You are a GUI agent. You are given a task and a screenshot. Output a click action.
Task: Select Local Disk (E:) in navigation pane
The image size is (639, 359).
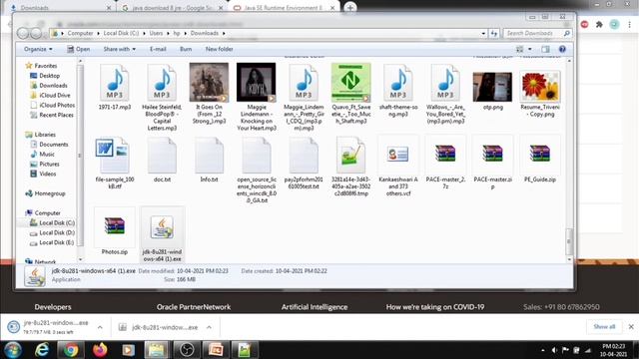tap(52, 242)
